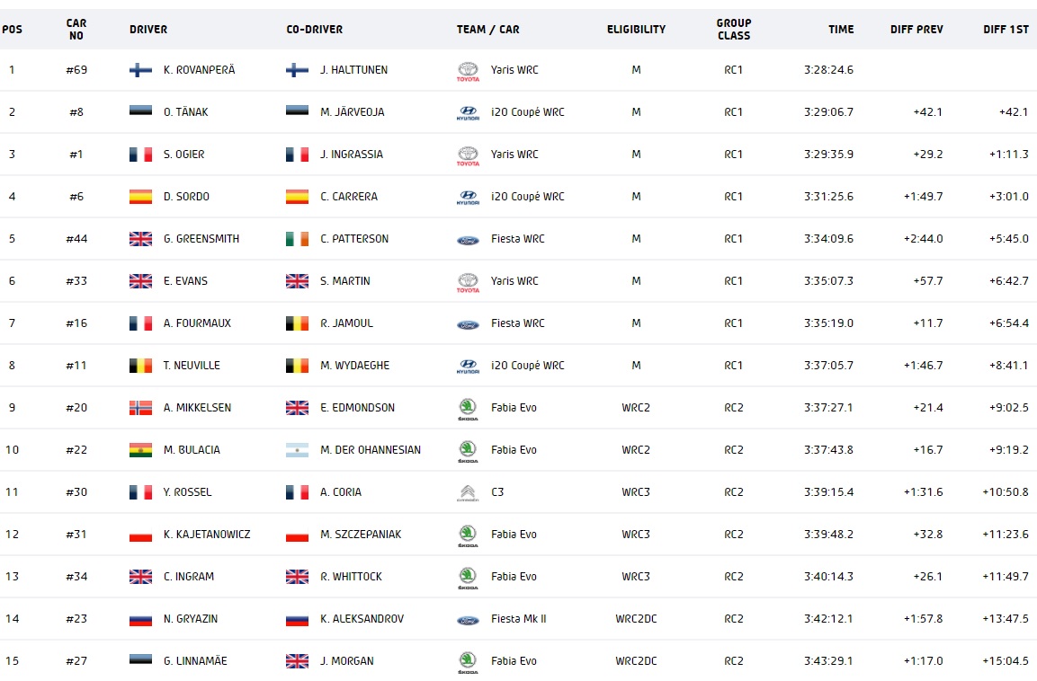Click the Hyundai logo in Tänak's row

point(468,112)
